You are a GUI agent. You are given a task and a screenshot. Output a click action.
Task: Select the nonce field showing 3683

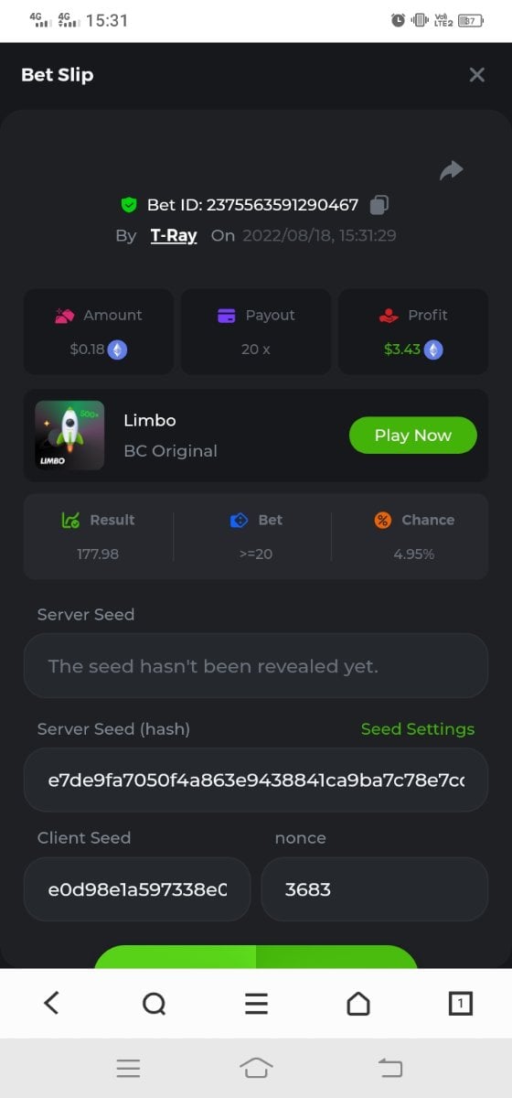375,889
